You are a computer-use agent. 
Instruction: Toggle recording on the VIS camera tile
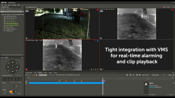(98, 10)
